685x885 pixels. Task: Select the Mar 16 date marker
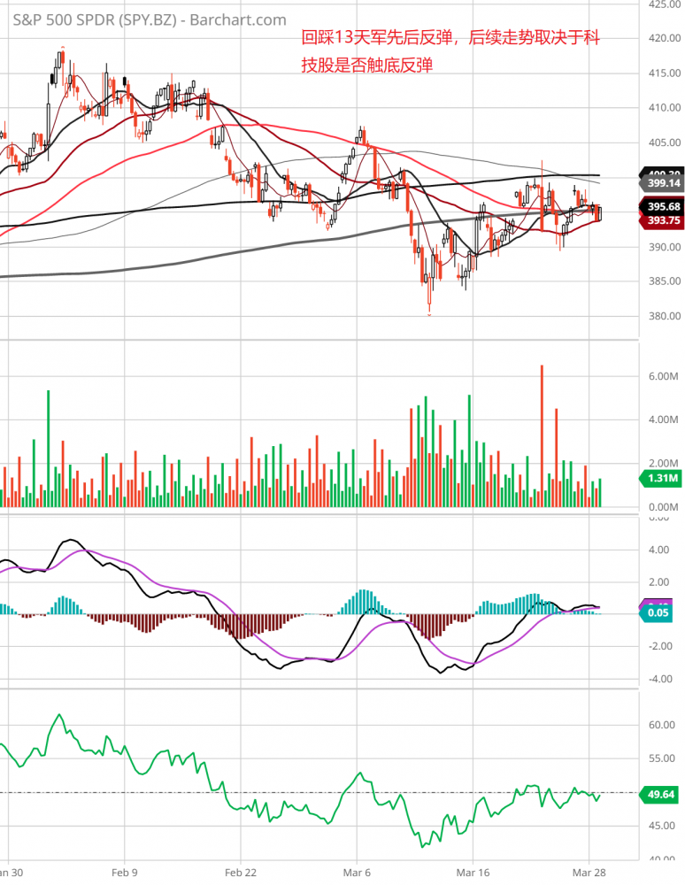tap(473, 872)
